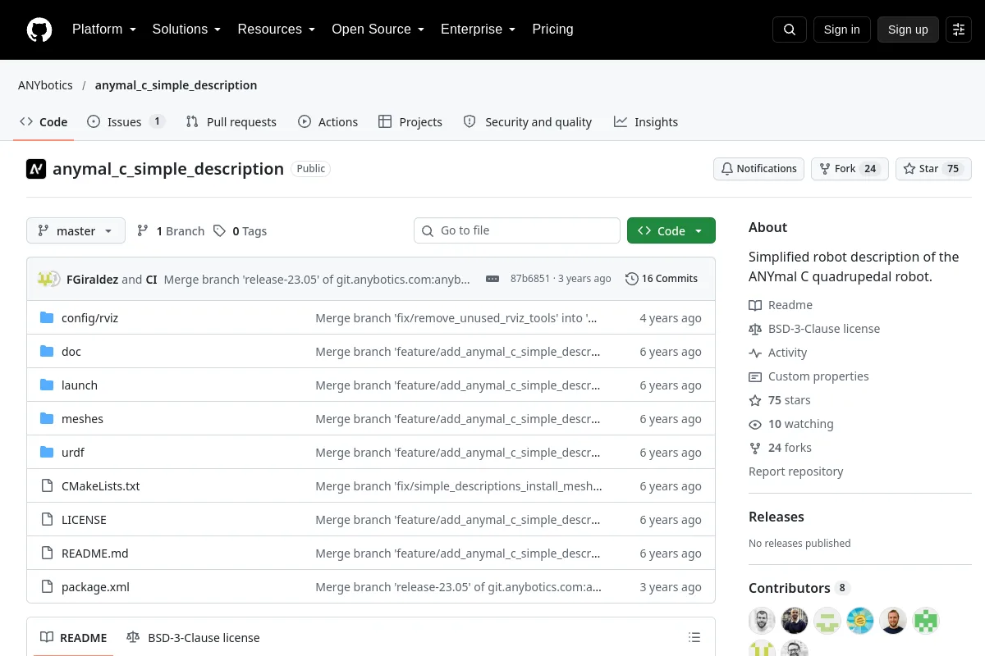Viewport: 985px width, 656px height.
Task: Click the GitHub logo icon
Action: (x=39, y=30)
